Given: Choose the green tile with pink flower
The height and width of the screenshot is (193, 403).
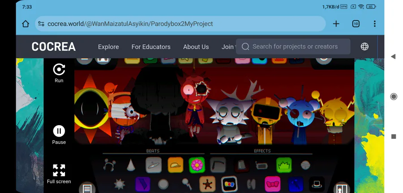Looking at the screenshot, I should [197, 165].
